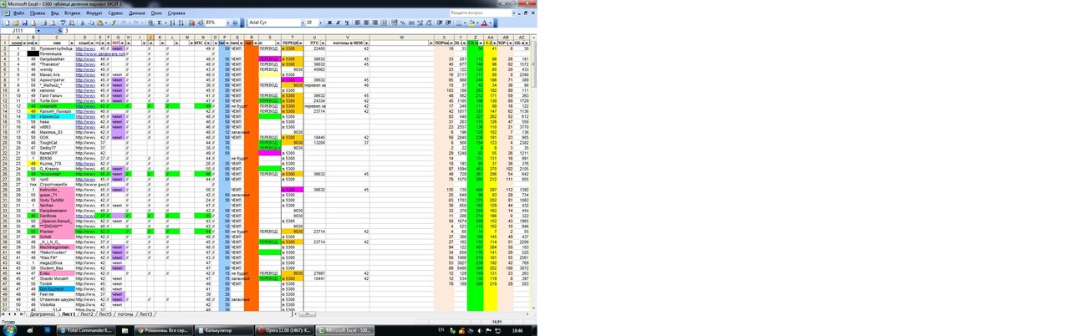Switch to Opera 12.00 taskbar button
The image size is (1070, 336).
(284, 330)
